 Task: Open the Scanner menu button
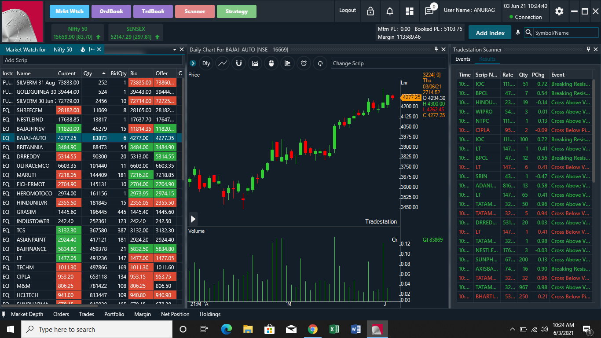click(194, 11)
